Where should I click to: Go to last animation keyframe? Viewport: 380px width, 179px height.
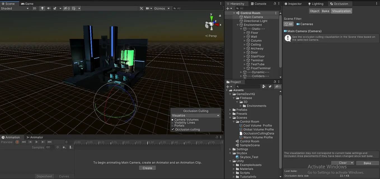[x=49, y=142]
